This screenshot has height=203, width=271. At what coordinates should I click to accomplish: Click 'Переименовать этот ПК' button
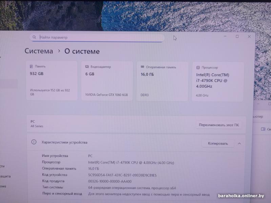click(218, 125)
